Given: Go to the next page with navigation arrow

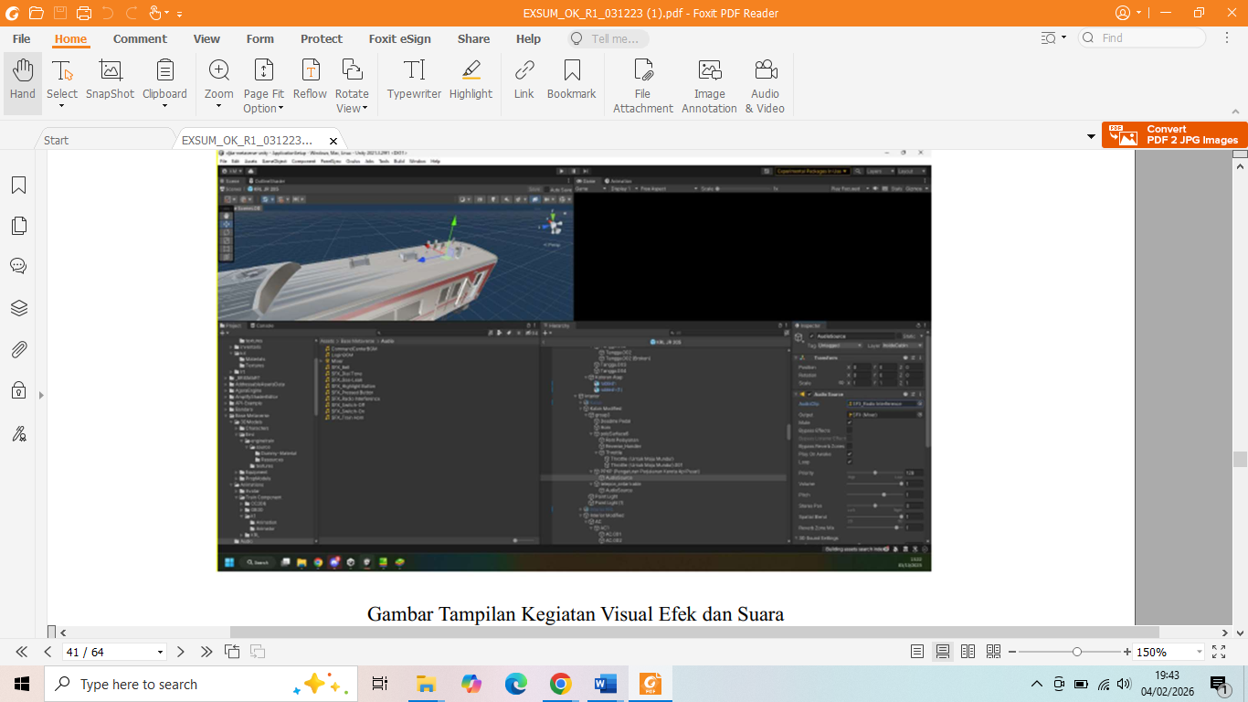Looking at the screenshot, I should (180, 652).
